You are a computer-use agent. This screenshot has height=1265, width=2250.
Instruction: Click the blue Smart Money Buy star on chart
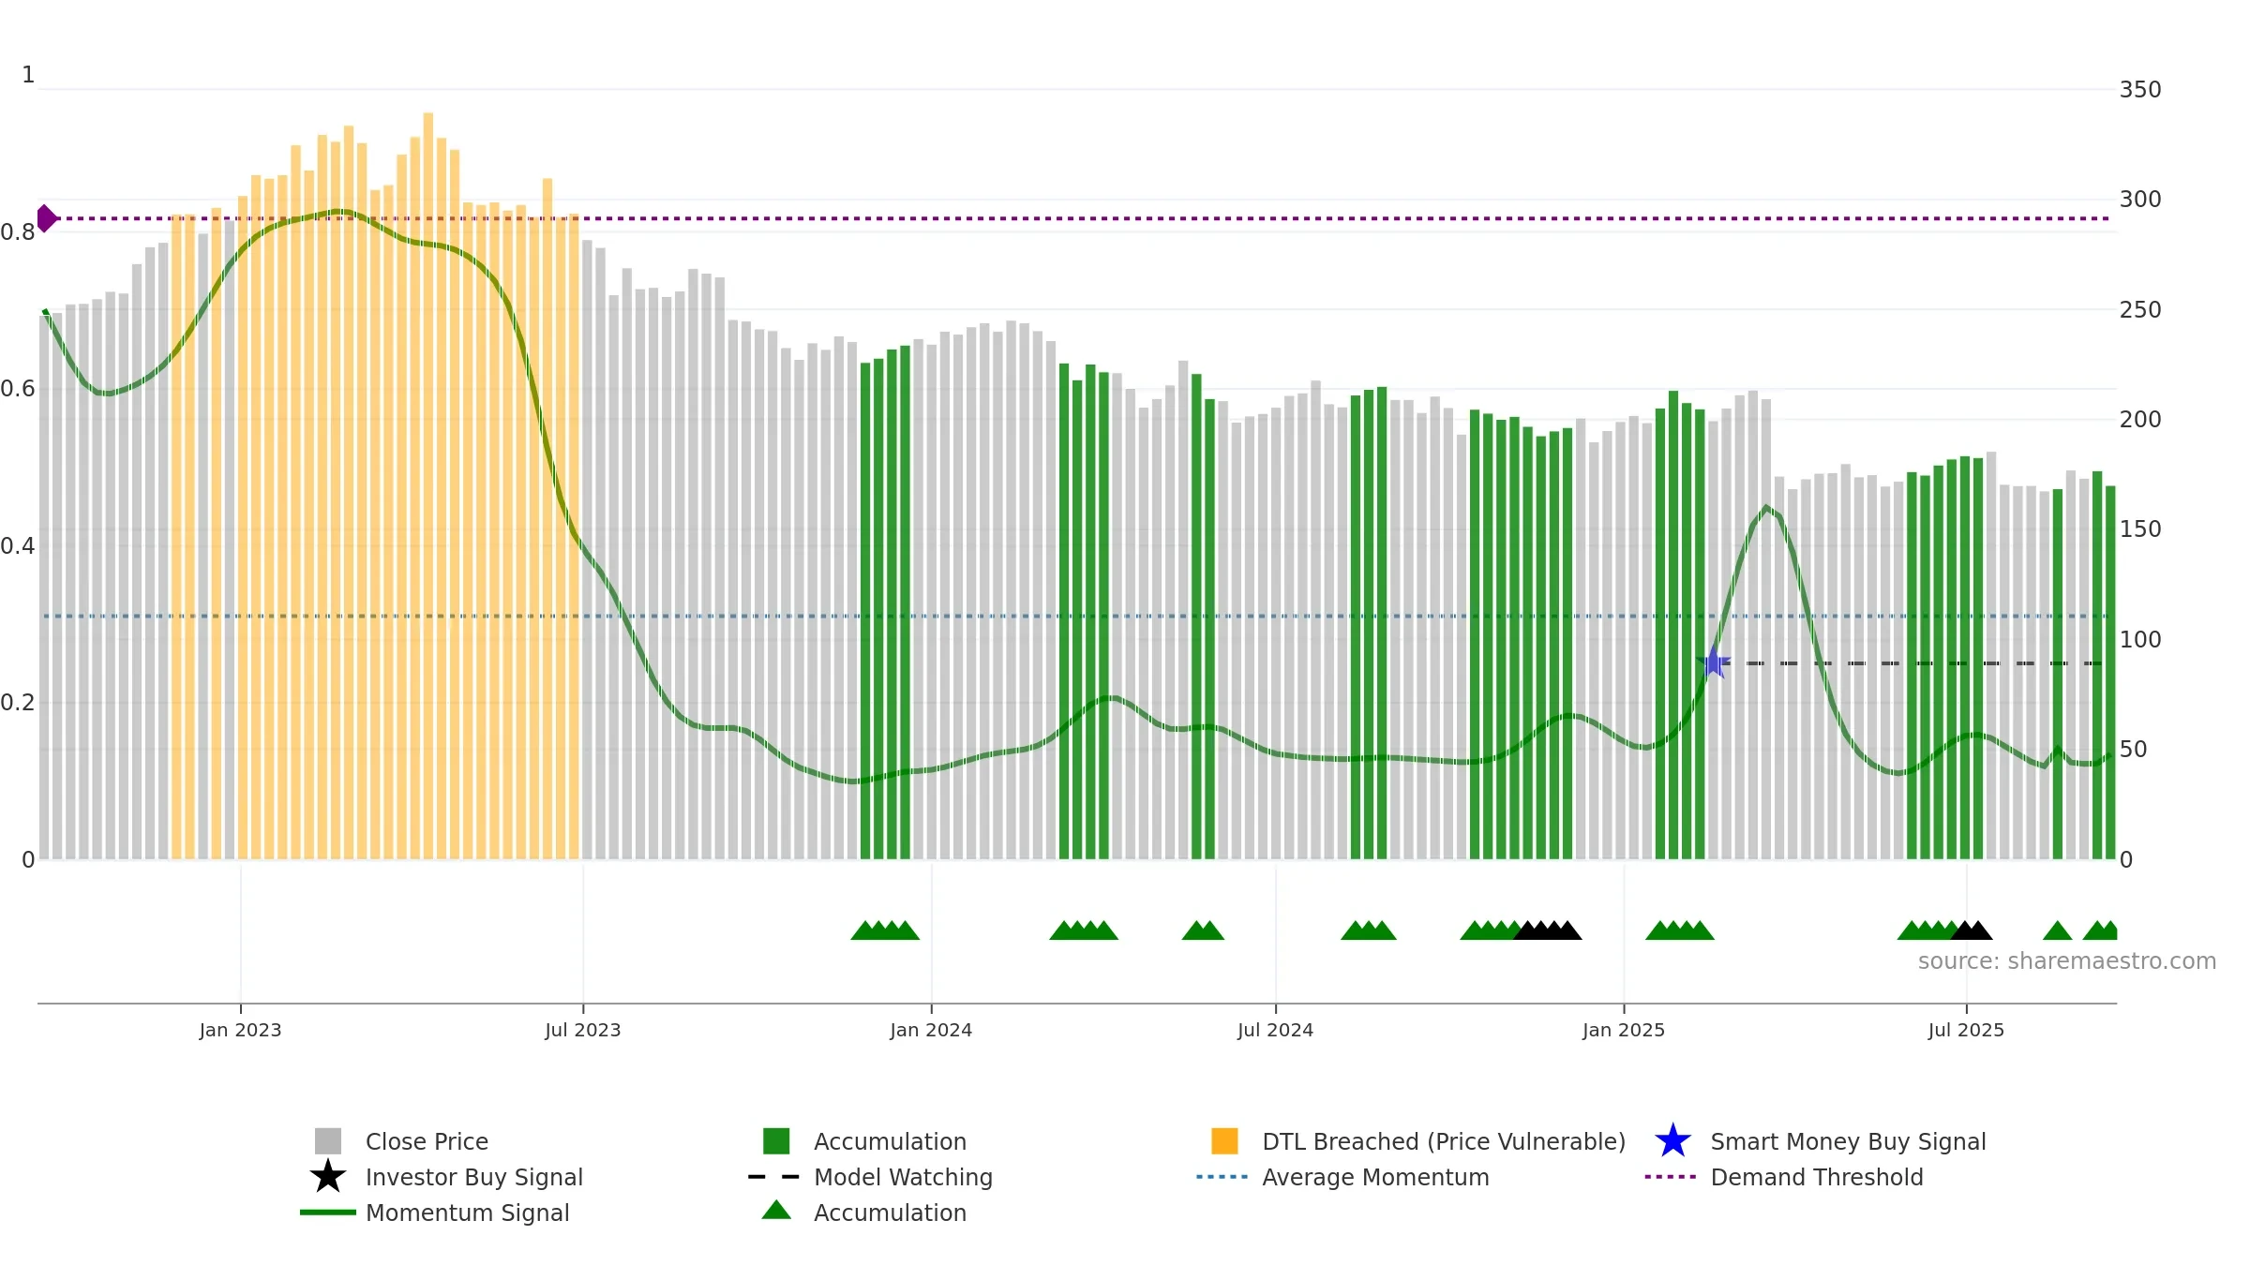pos(1714,662)
